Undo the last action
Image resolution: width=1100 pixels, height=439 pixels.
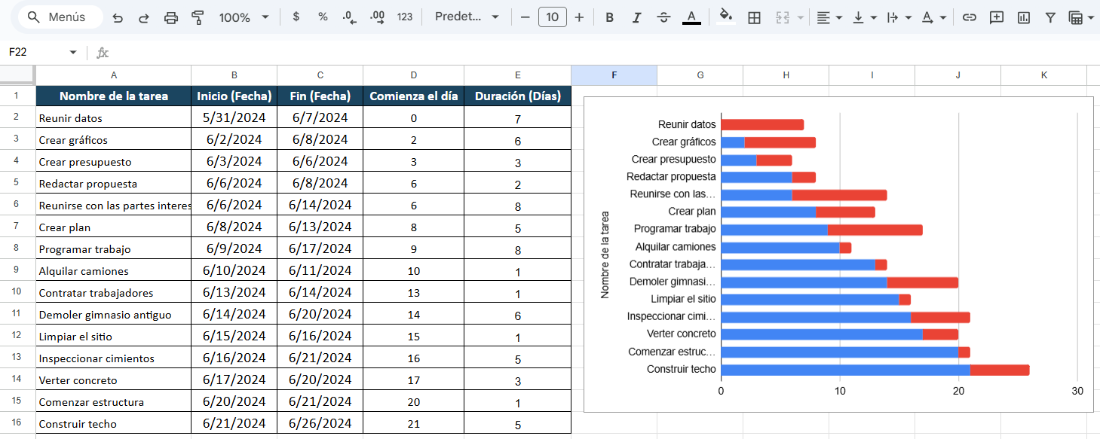click(118, 17)
